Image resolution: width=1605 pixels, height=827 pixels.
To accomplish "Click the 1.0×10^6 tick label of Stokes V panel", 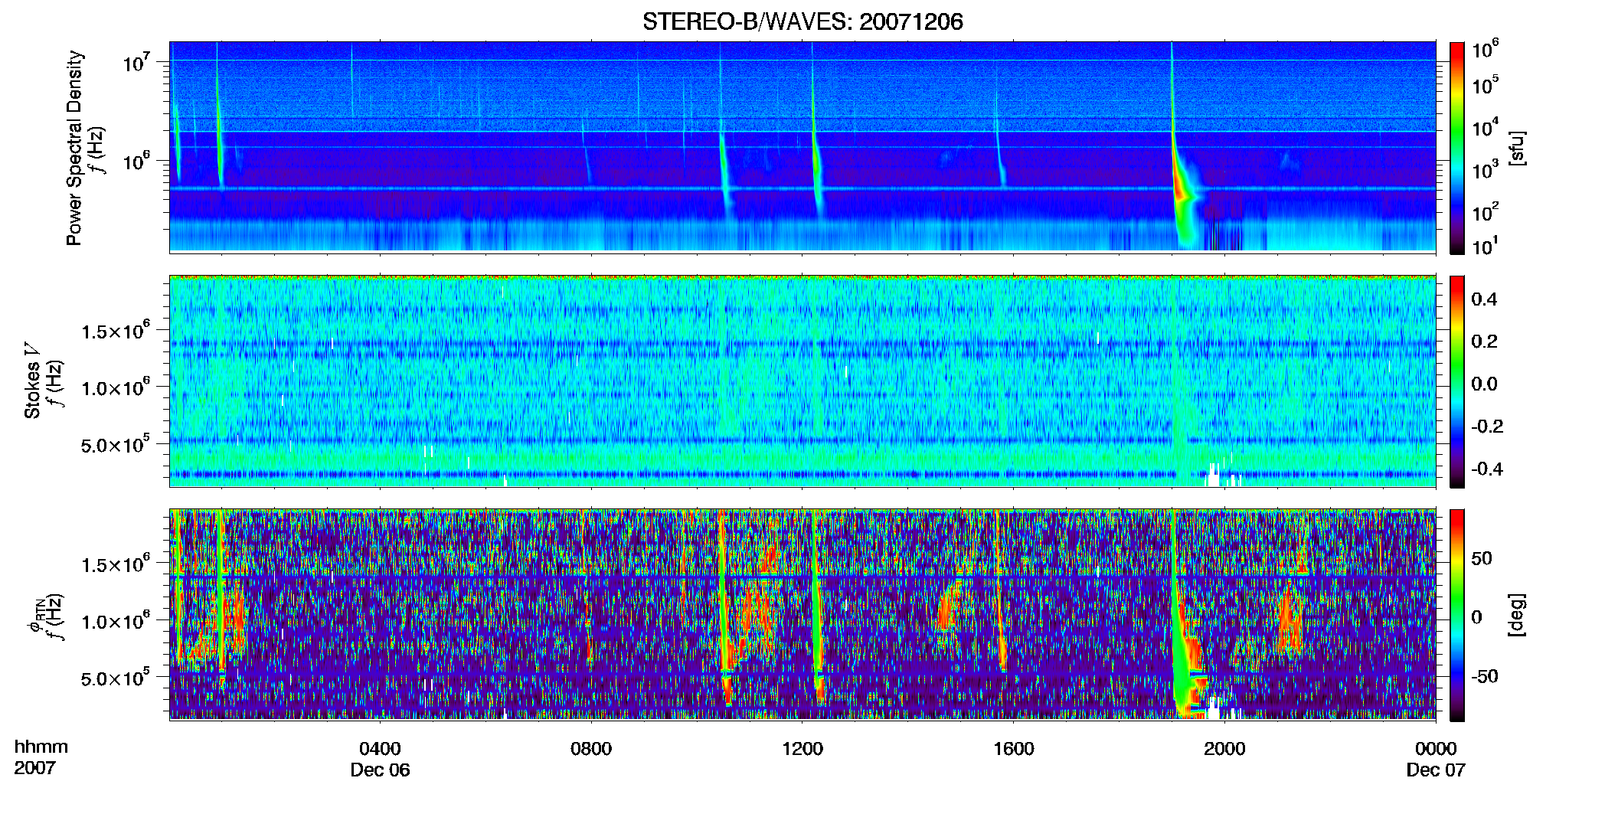I will coord(116,387).
